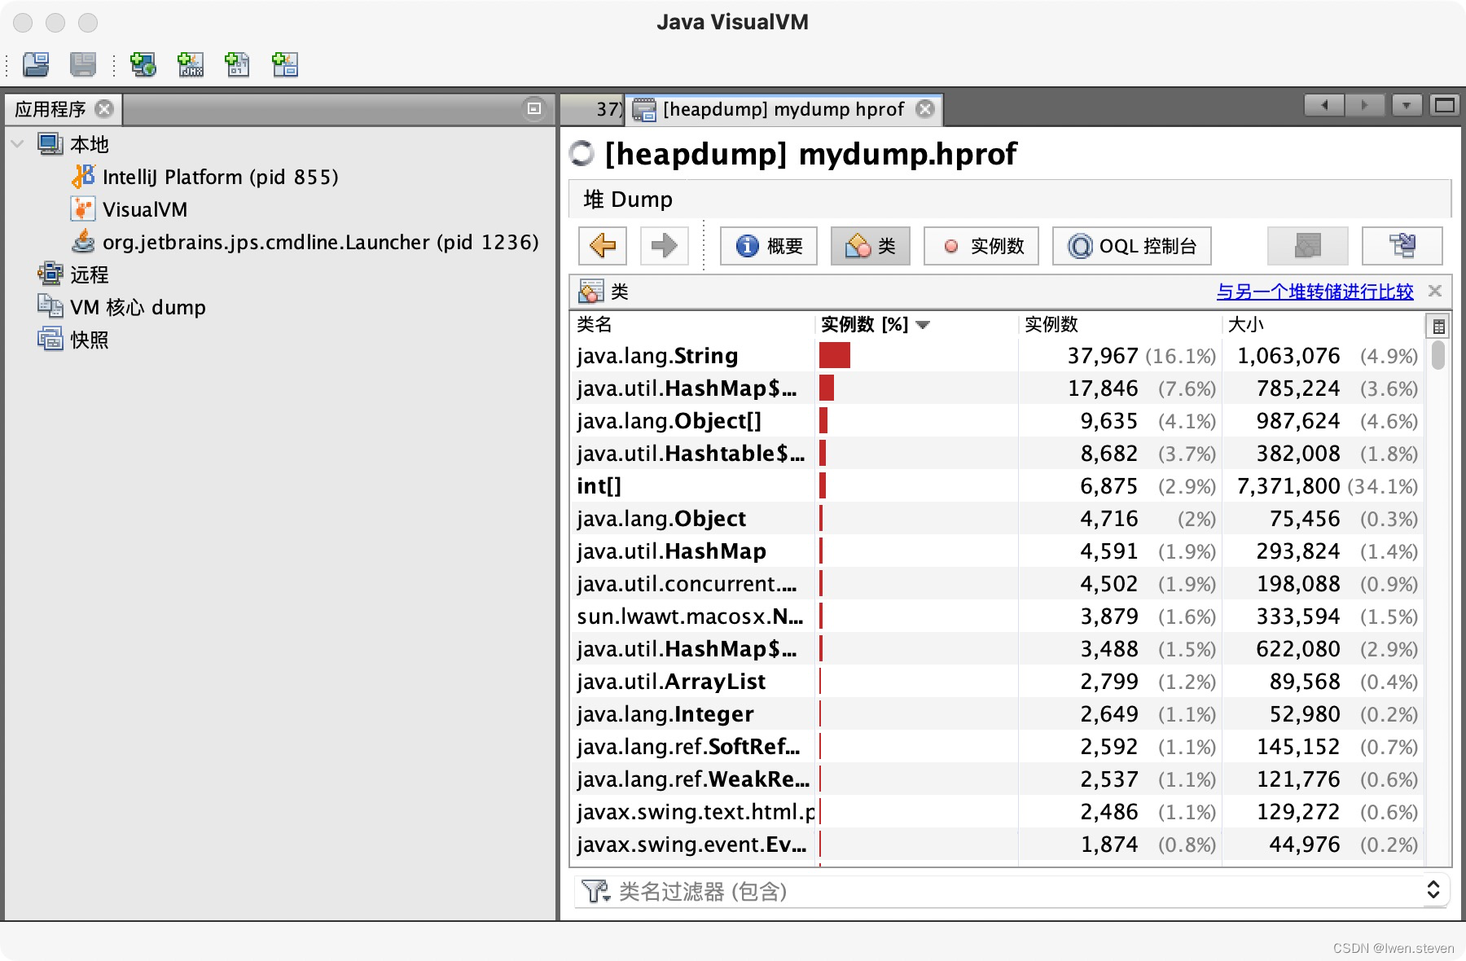1466x961 pixels.
Task: Click the Load snapshot toolbar icon
Action: click(x=36, y=64)
